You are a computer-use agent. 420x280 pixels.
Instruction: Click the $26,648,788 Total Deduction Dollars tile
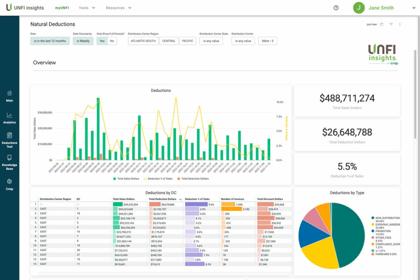pos(347,135)
